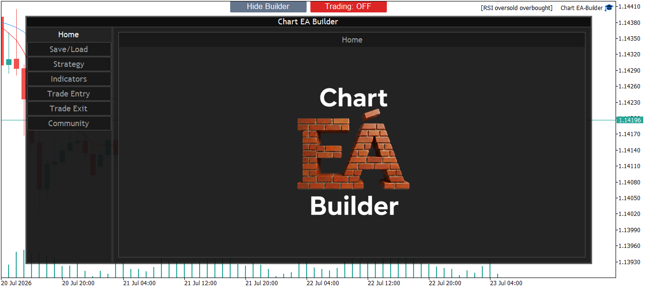Click the large red candlestick on chart
The image size is (649, 289).
[x=24, y=83]
